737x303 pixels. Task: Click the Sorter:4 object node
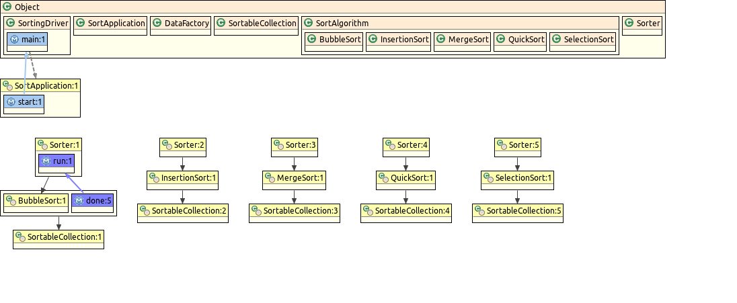coord(405,145)
